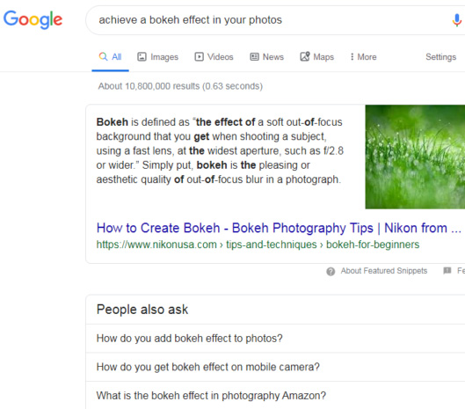Switch to the Images results tab
465x409 pixels.
pos(157,56)
